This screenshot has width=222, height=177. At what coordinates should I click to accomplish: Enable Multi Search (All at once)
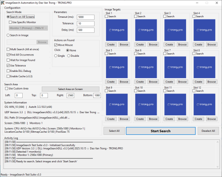[23, 49]
